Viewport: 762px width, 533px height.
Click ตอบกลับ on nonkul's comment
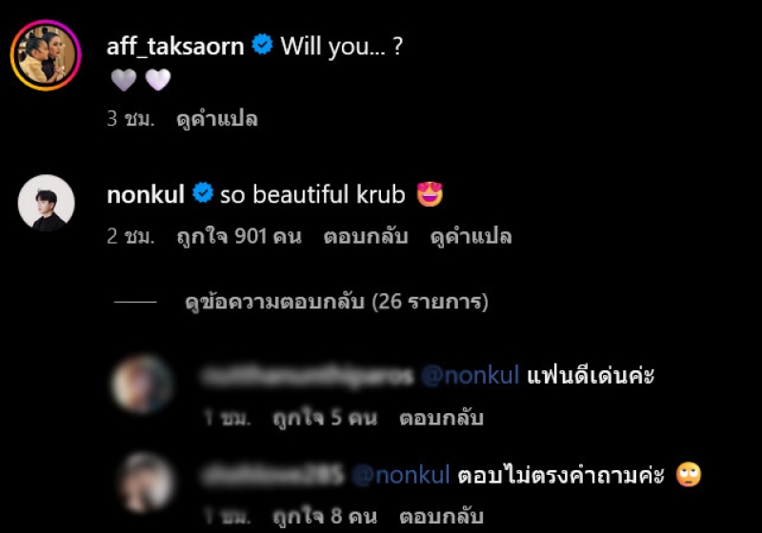(366, 236)
